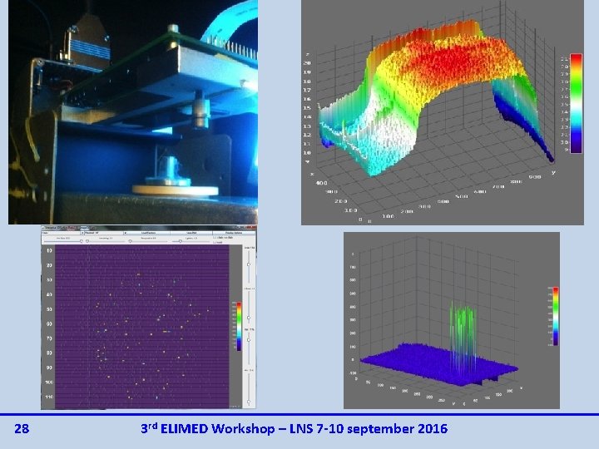Click the color legend of the peaks plot
The height and width of the screenshot is (449, 599).
pyautogui.click(x=556, y=316)
